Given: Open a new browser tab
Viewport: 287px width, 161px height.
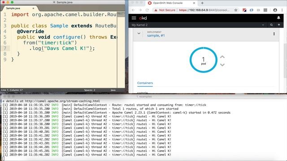Looking at the screenshot, I should [x=202, y=3].
